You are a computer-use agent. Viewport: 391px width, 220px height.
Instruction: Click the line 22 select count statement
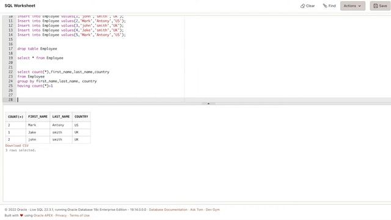63,72
